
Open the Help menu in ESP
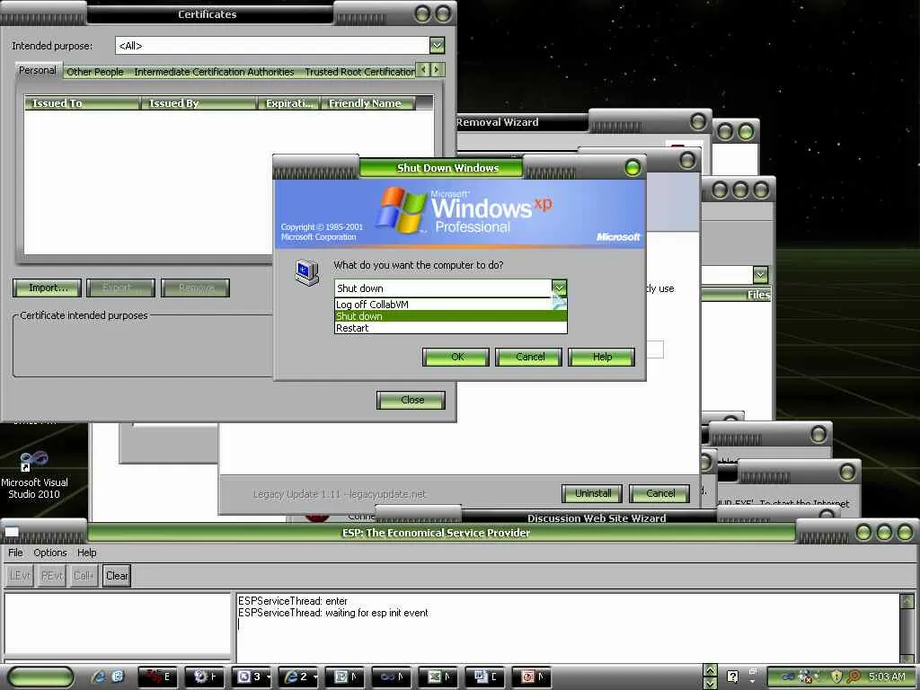tap(87, 553)
